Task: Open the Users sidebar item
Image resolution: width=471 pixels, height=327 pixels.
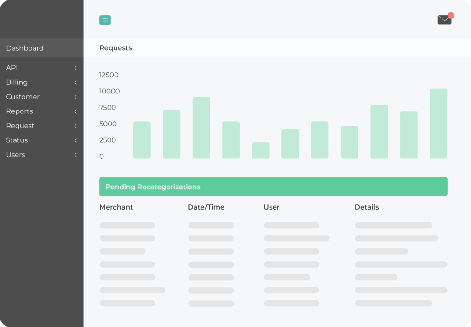Action: pos(42,154)
